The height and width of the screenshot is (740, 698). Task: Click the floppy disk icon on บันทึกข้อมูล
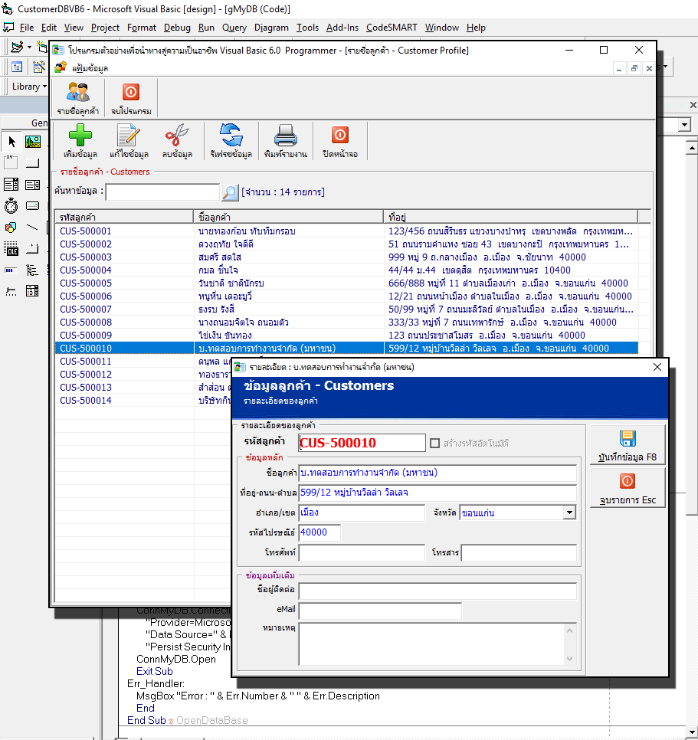[628, 439]
